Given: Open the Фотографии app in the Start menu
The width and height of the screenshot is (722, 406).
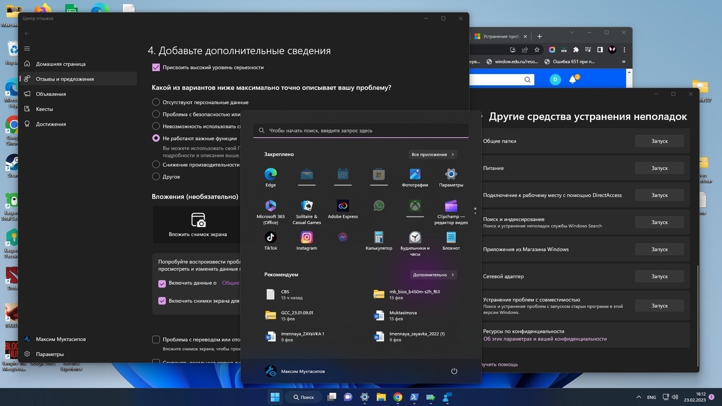Looking at the screenshot, I should (x=415, y=177).
